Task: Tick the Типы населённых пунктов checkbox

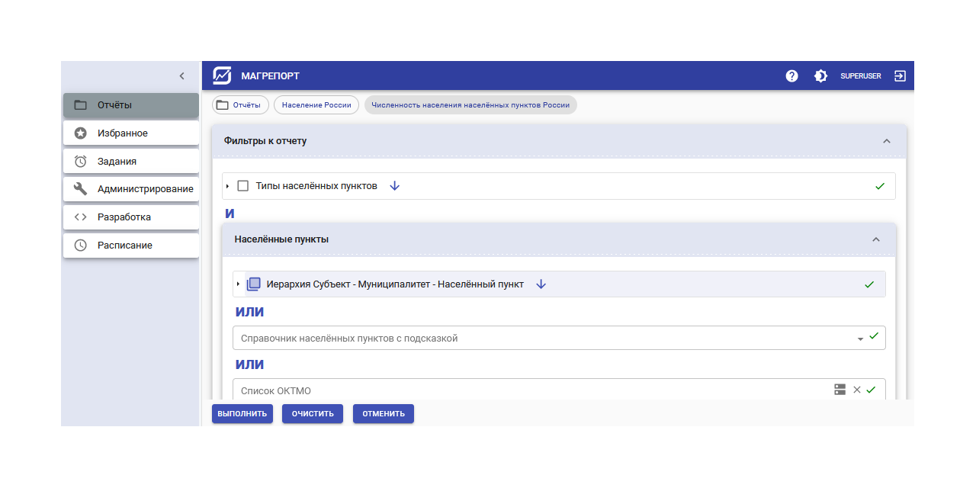Action: click(242, 185)
